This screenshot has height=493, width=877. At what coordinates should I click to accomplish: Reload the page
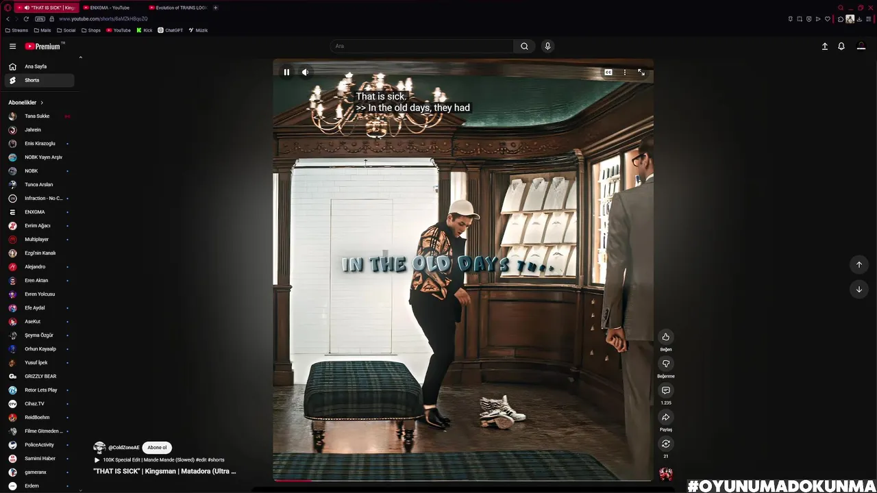point(26,18)
